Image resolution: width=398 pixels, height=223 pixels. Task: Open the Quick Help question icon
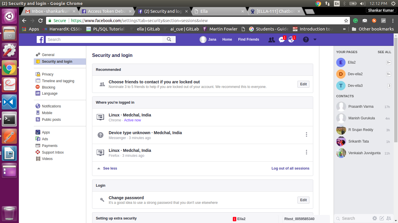306,39
